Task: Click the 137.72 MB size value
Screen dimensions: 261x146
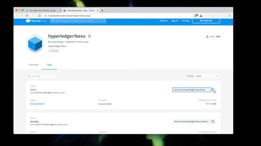Action: click(x=211, y=104)
